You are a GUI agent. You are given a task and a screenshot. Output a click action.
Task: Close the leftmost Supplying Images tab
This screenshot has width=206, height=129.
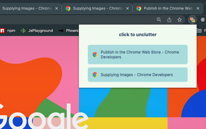tap(57, 8)
